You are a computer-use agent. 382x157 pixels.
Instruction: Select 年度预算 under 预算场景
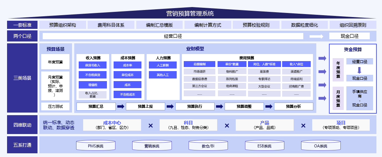(x=55, y=62)
